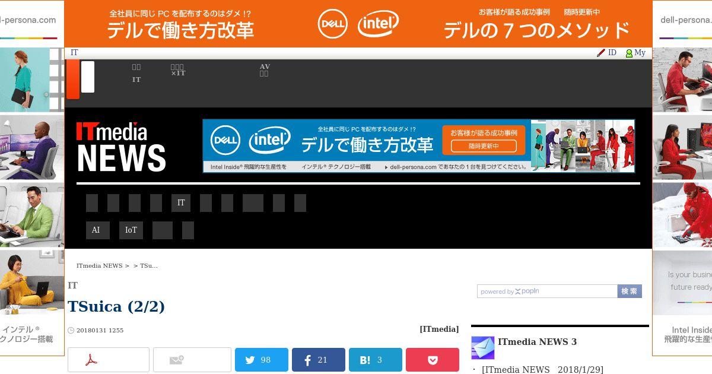Click the left dell-persona.com side ad
This screenshot has width=712, height=374.
(x=32, y=178)
